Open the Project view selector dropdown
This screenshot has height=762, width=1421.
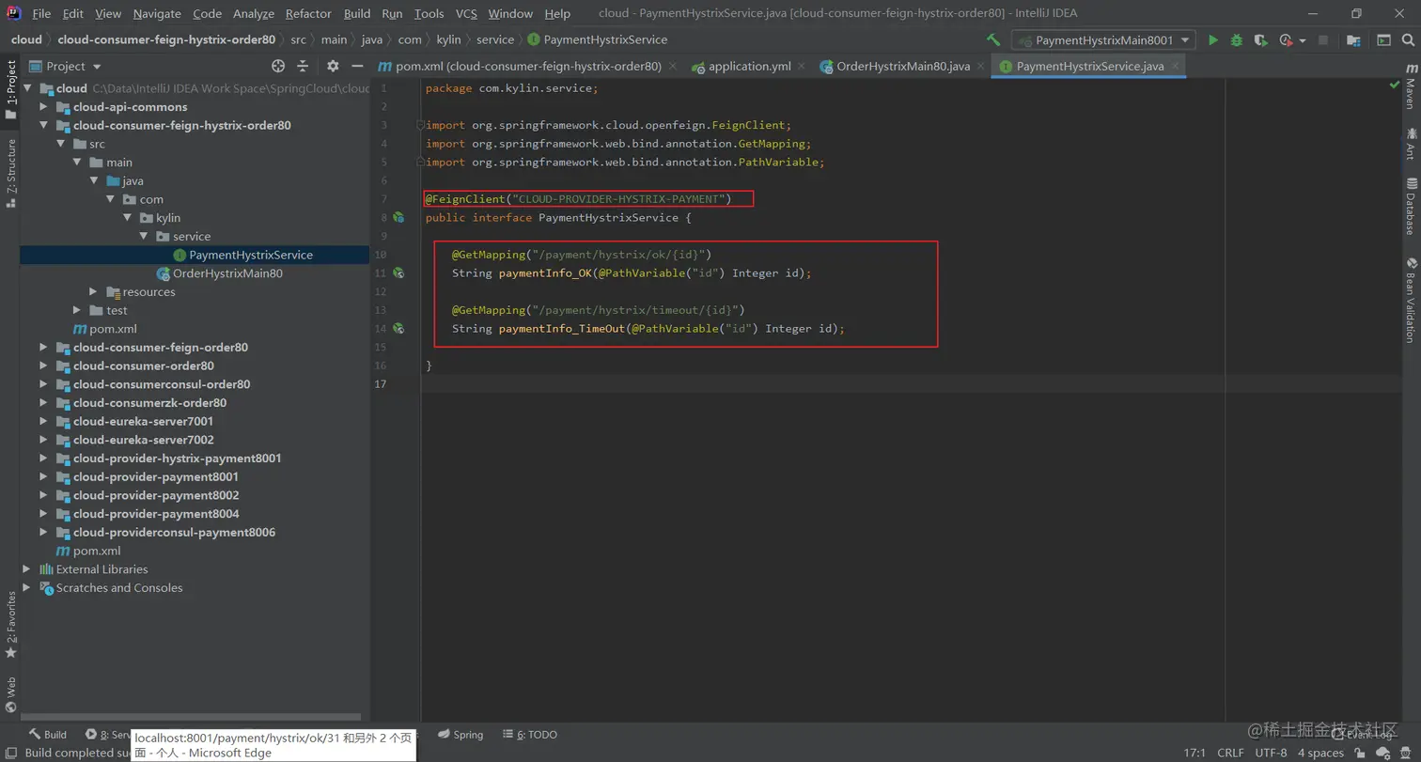(x=66, y=66)
